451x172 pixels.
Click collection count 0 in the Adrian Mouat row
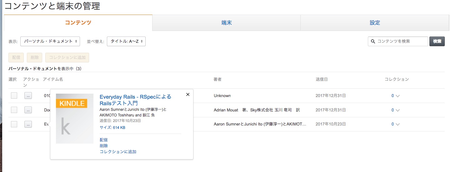coord(393,110)
